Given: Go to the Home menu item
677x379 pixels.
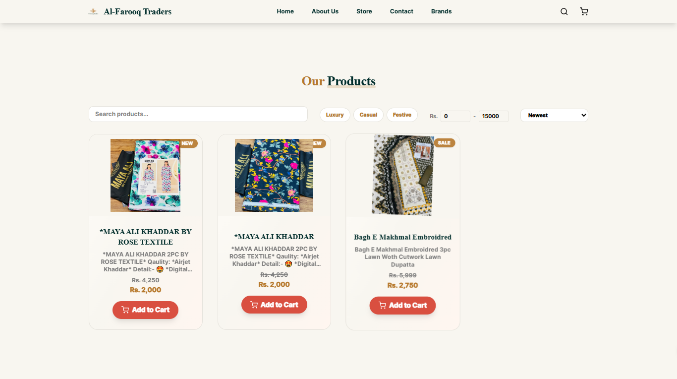Looking at the screenshot, I should click(285, 11).
